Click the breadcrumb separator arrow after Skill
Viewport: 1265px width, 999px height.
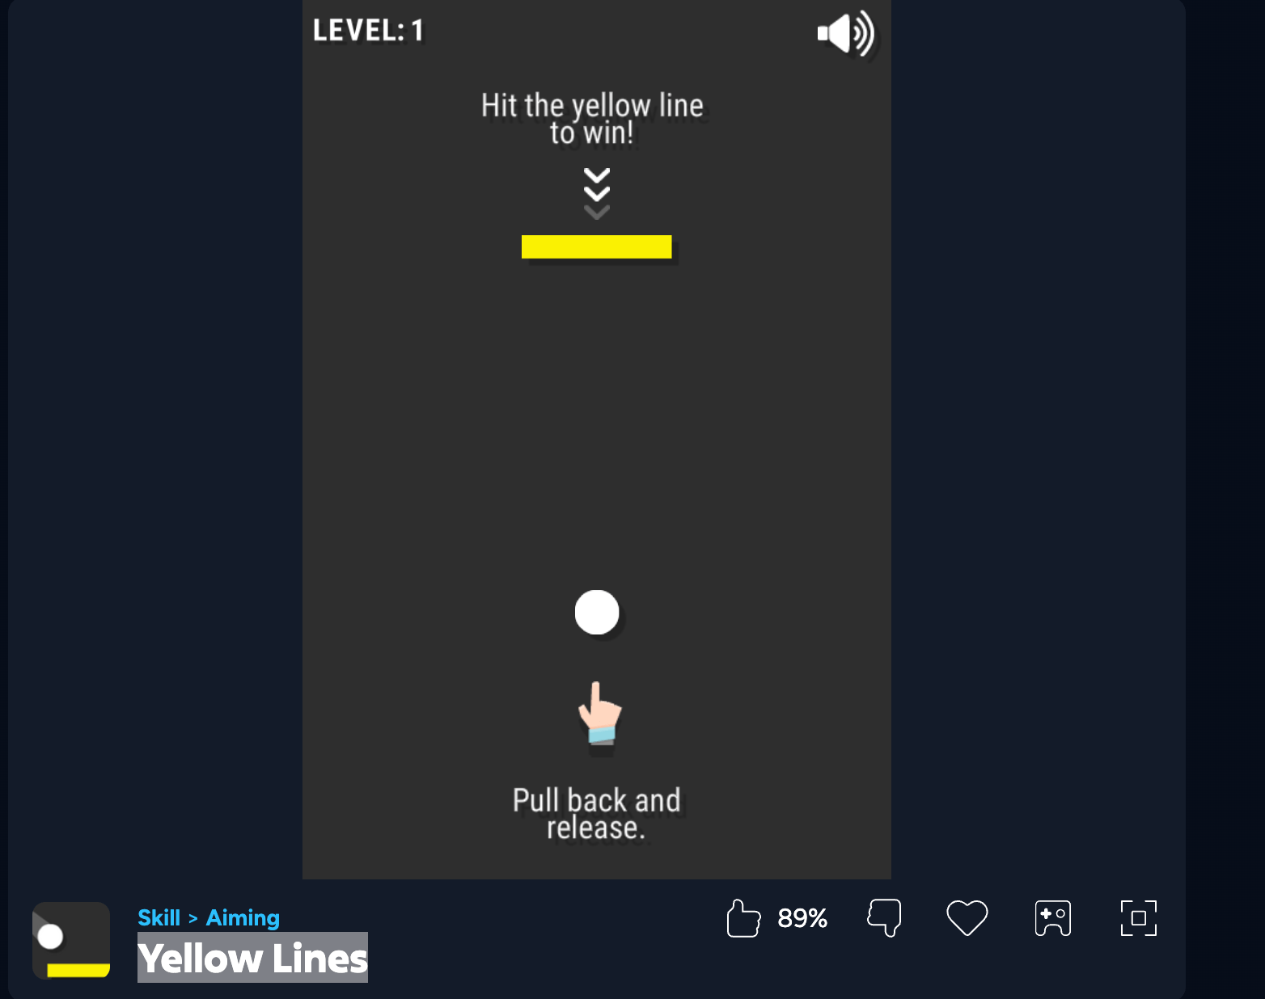pos(193,919)
